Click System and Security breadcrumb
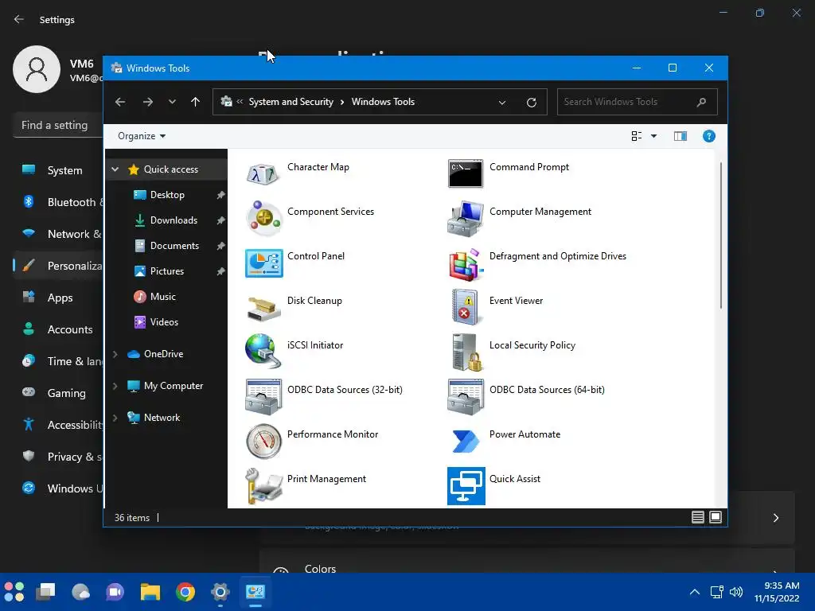 pyautogui.click(x=291, y=102)
